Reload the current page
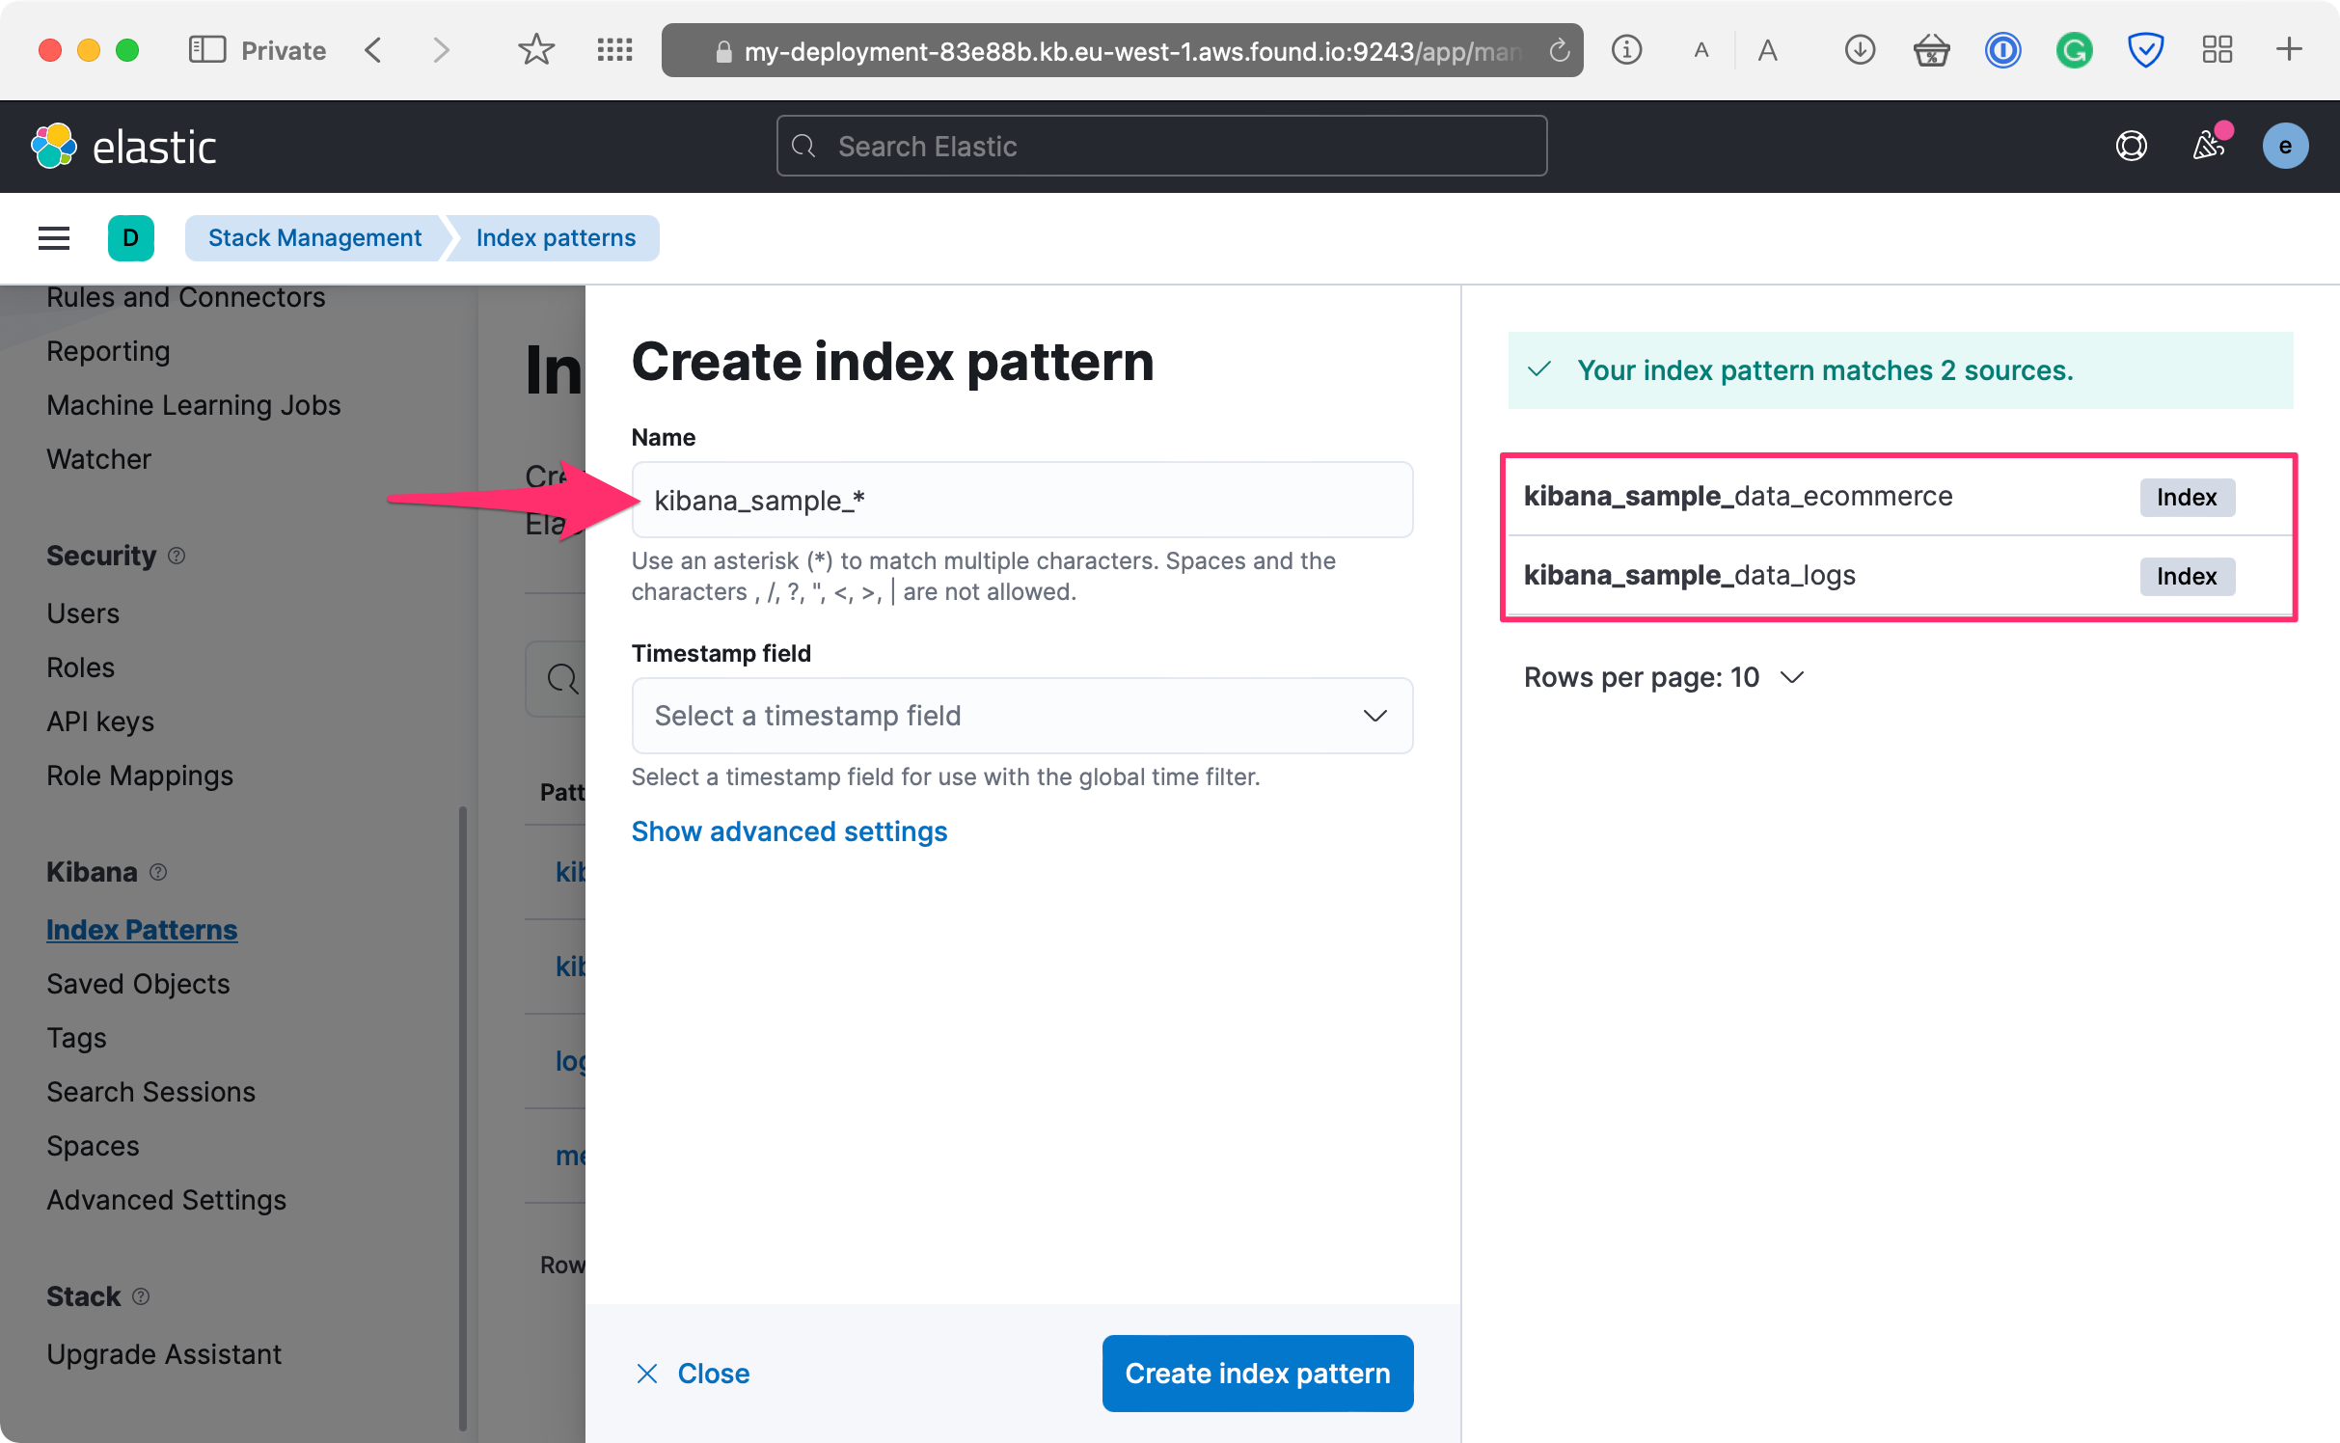The image size is (2340, 1443). point(1559,50)
